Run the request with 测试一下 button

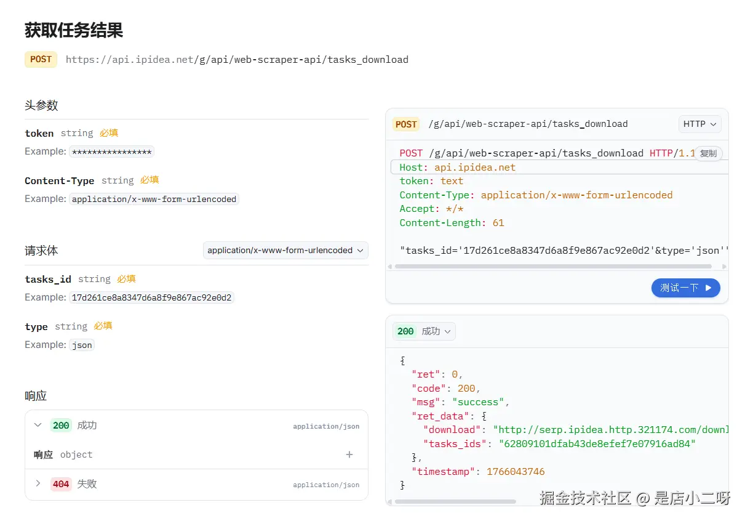point(685,288)
